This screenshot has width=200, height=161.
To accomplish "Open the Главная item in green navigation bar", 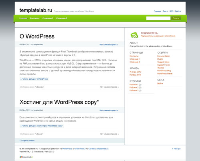I will click(23, 18).
